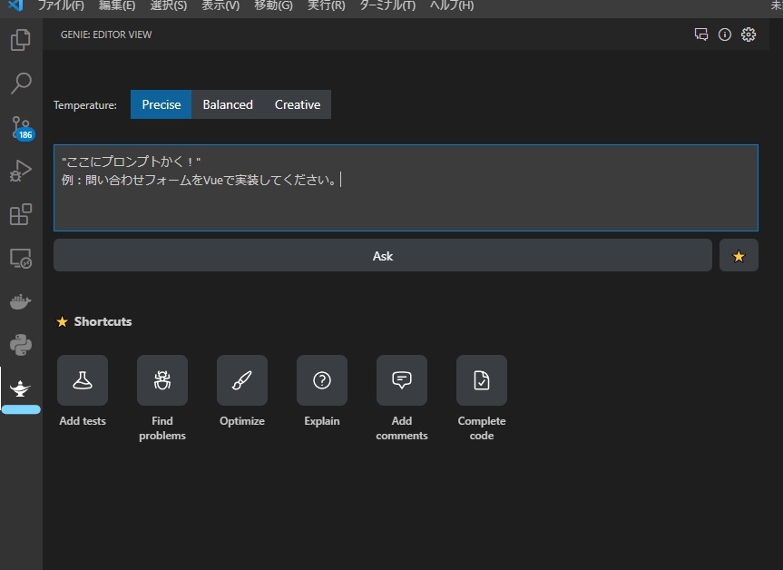This screenshot has height=570, width=783.
Task: Open the 表示(V) menu
Action: tap(220, 5)
